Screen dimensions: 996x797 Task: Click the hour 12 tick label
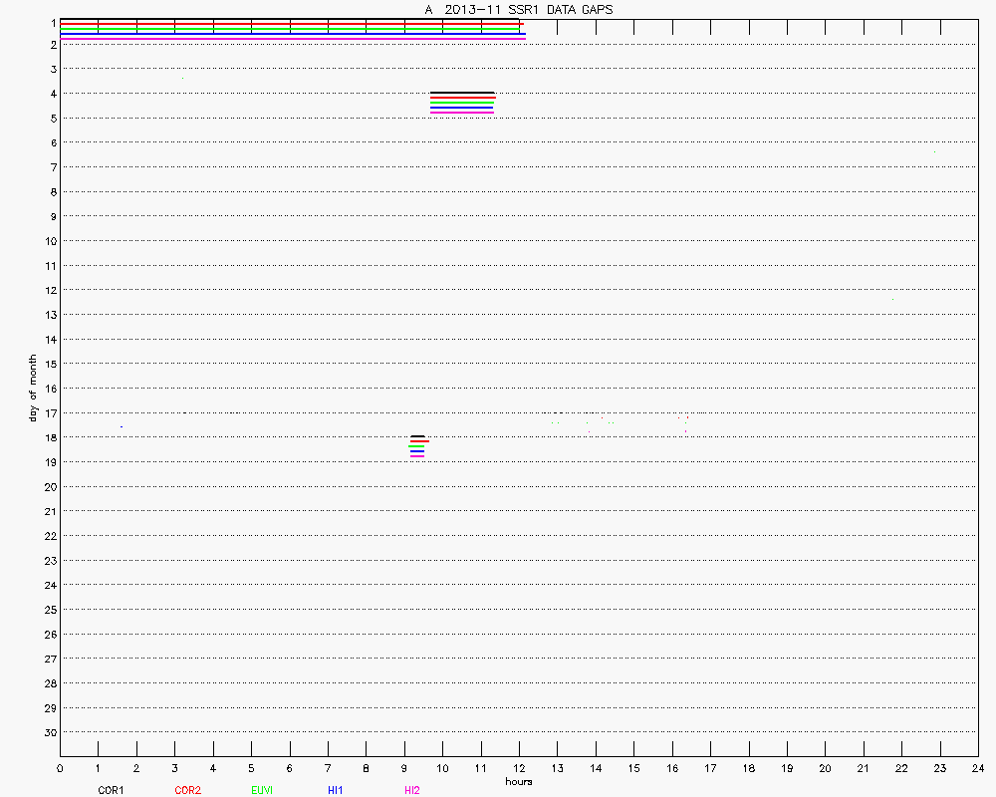pos(519,768)
